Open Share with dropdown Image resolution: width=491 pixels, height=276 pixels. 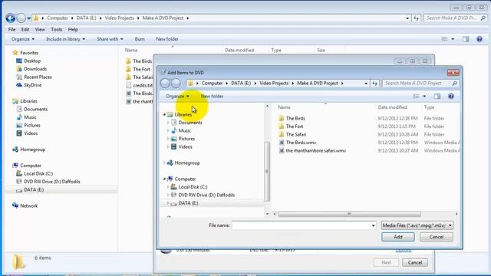coord(110,39)
